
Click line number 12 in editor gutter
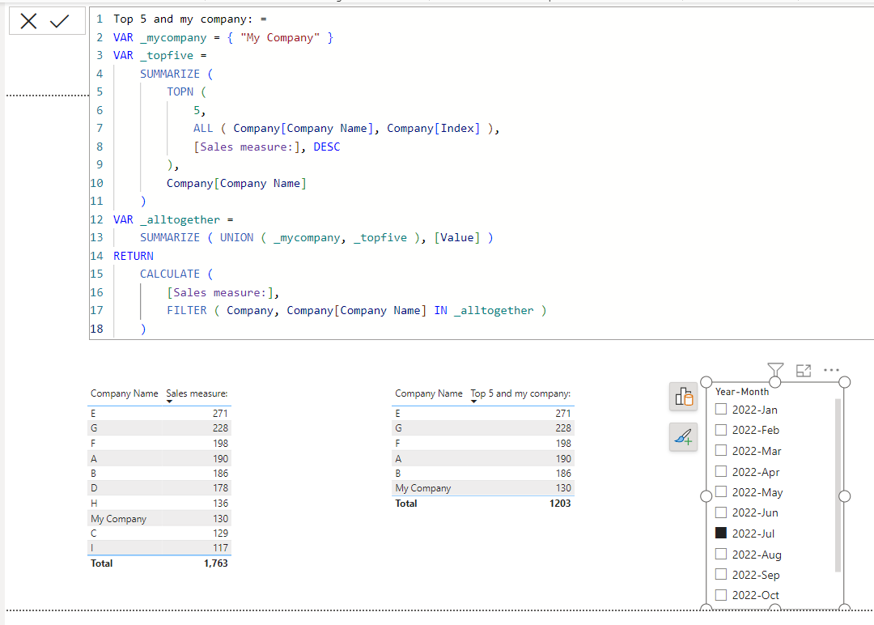tap(96, 219)
